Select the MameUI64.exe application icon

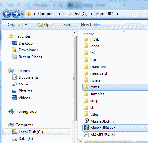[x=86, y=128]
